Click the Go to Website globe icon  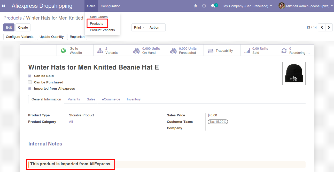point(63,51)
